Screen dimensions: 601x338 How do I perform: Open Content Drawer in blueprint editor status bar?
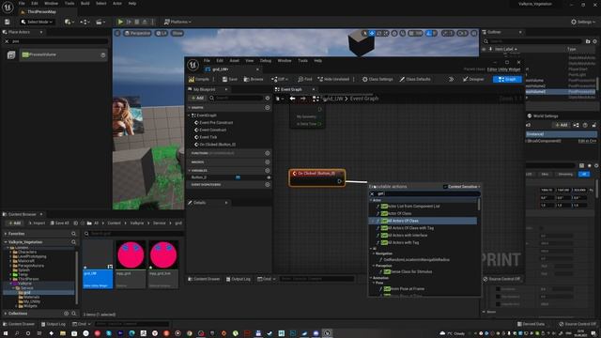tap(204, 279)
